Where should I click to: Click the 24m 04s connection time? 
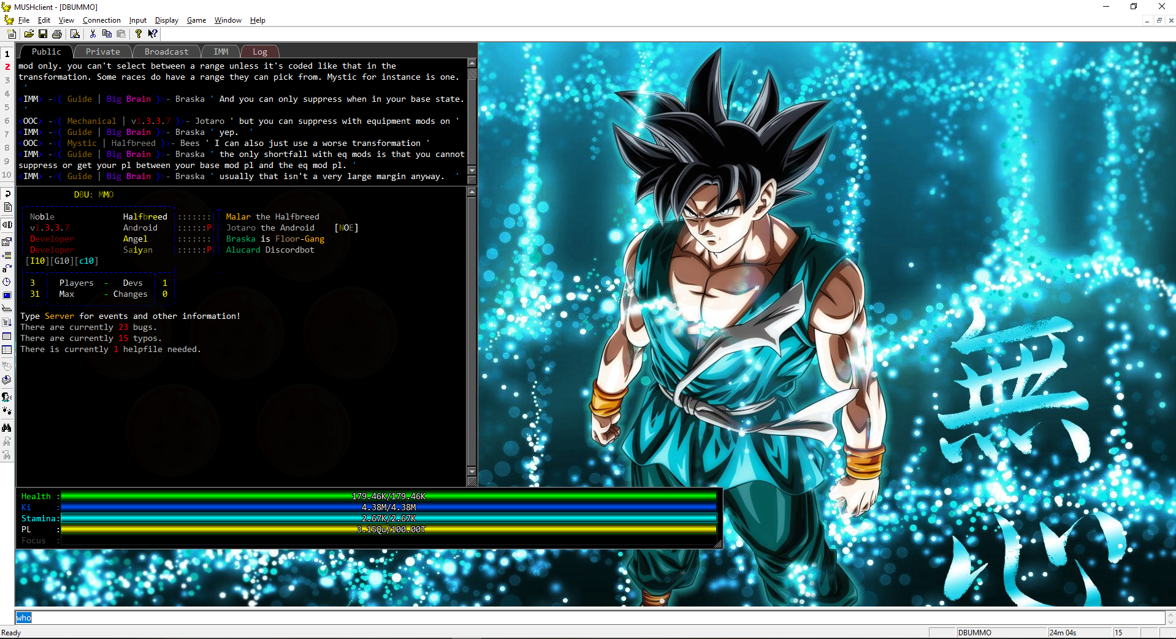pyautogui.click(x=1079, y=632)
